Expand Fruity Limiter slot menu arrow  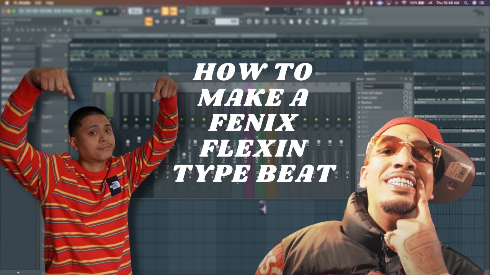coord(359,98)
